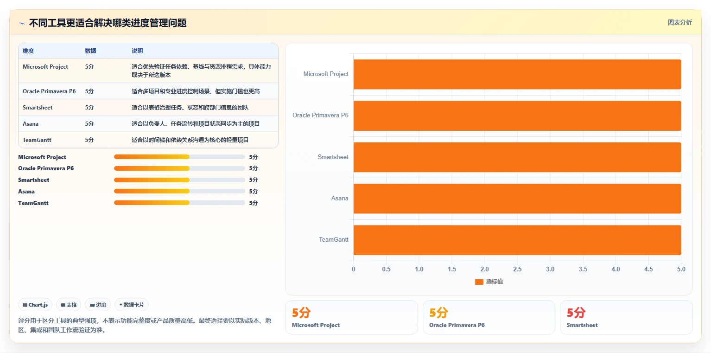711x353 pixels.
Task: Open the Smartsheet 5分 data card
Action: [626, 317]
